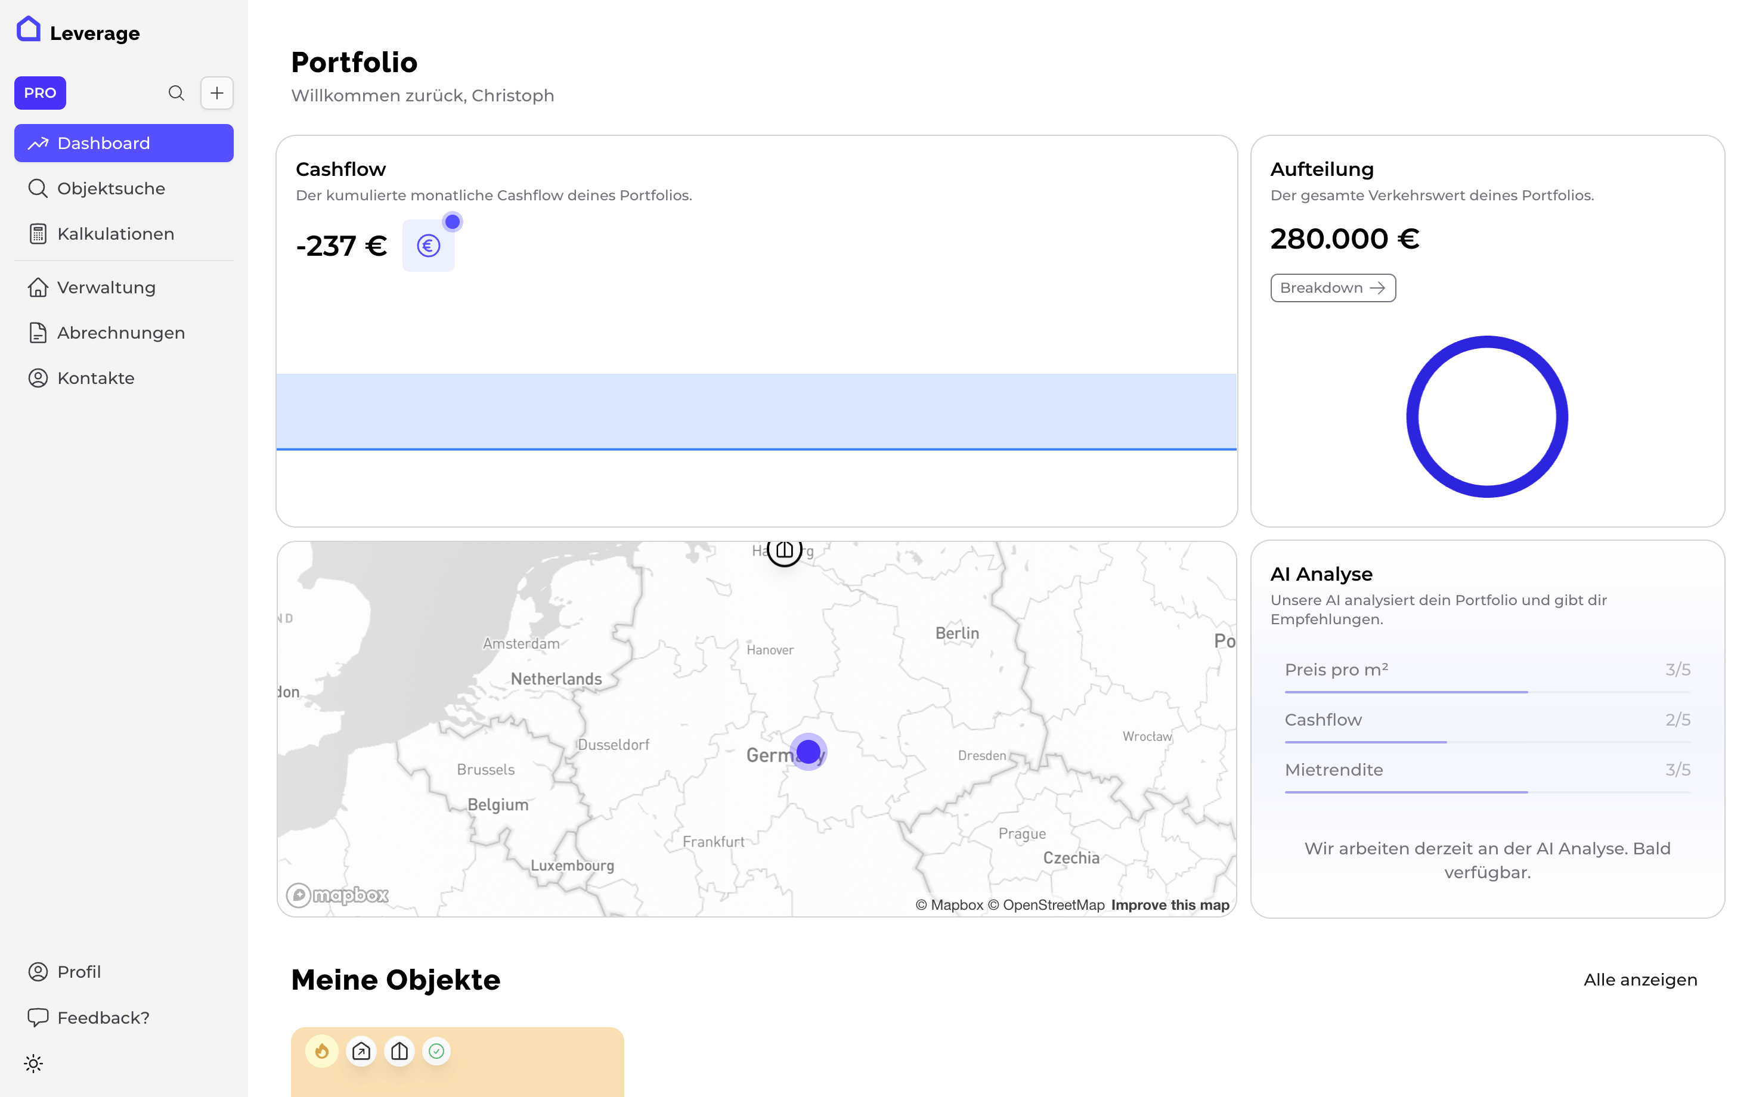Click the euro cashflow icon button
The width and height of the screenshot is (1753, 1097).
[x=428, y=246]
